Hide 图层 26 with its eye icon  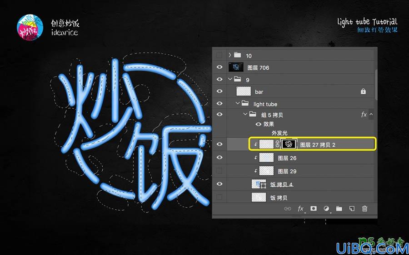(x=219, y=158)
